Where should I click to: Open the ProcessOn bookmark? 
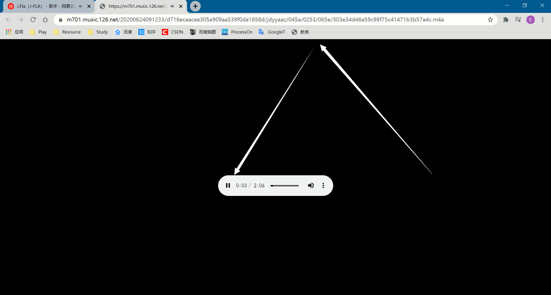pyautogui.click(x=237, y=32)
